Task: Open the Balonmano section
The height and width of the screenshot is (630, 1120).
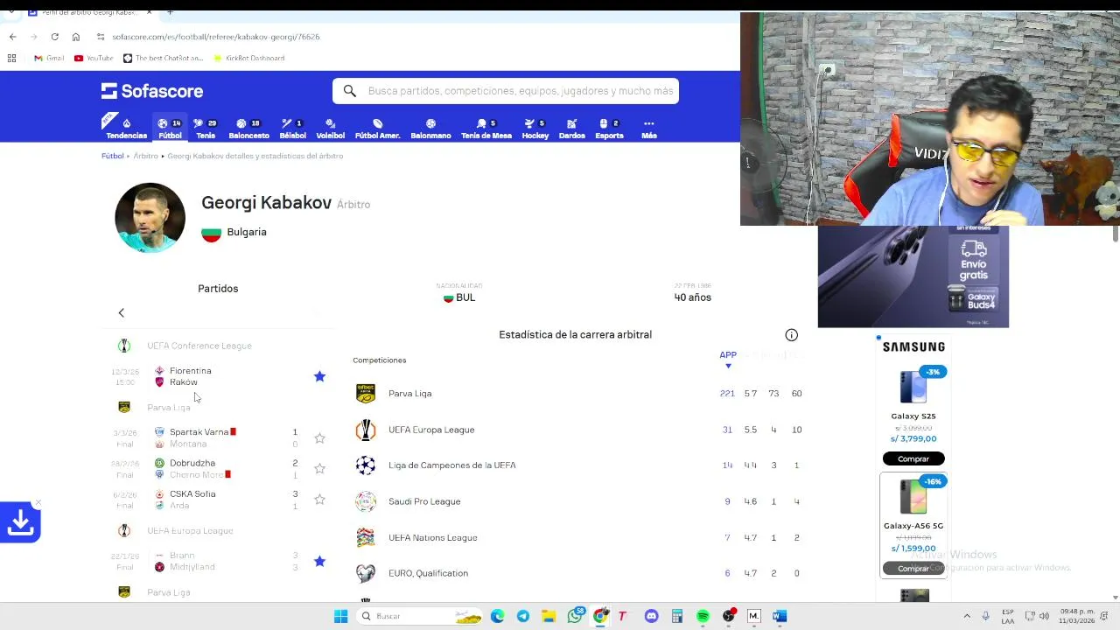Action: click(x=430, y=129)
